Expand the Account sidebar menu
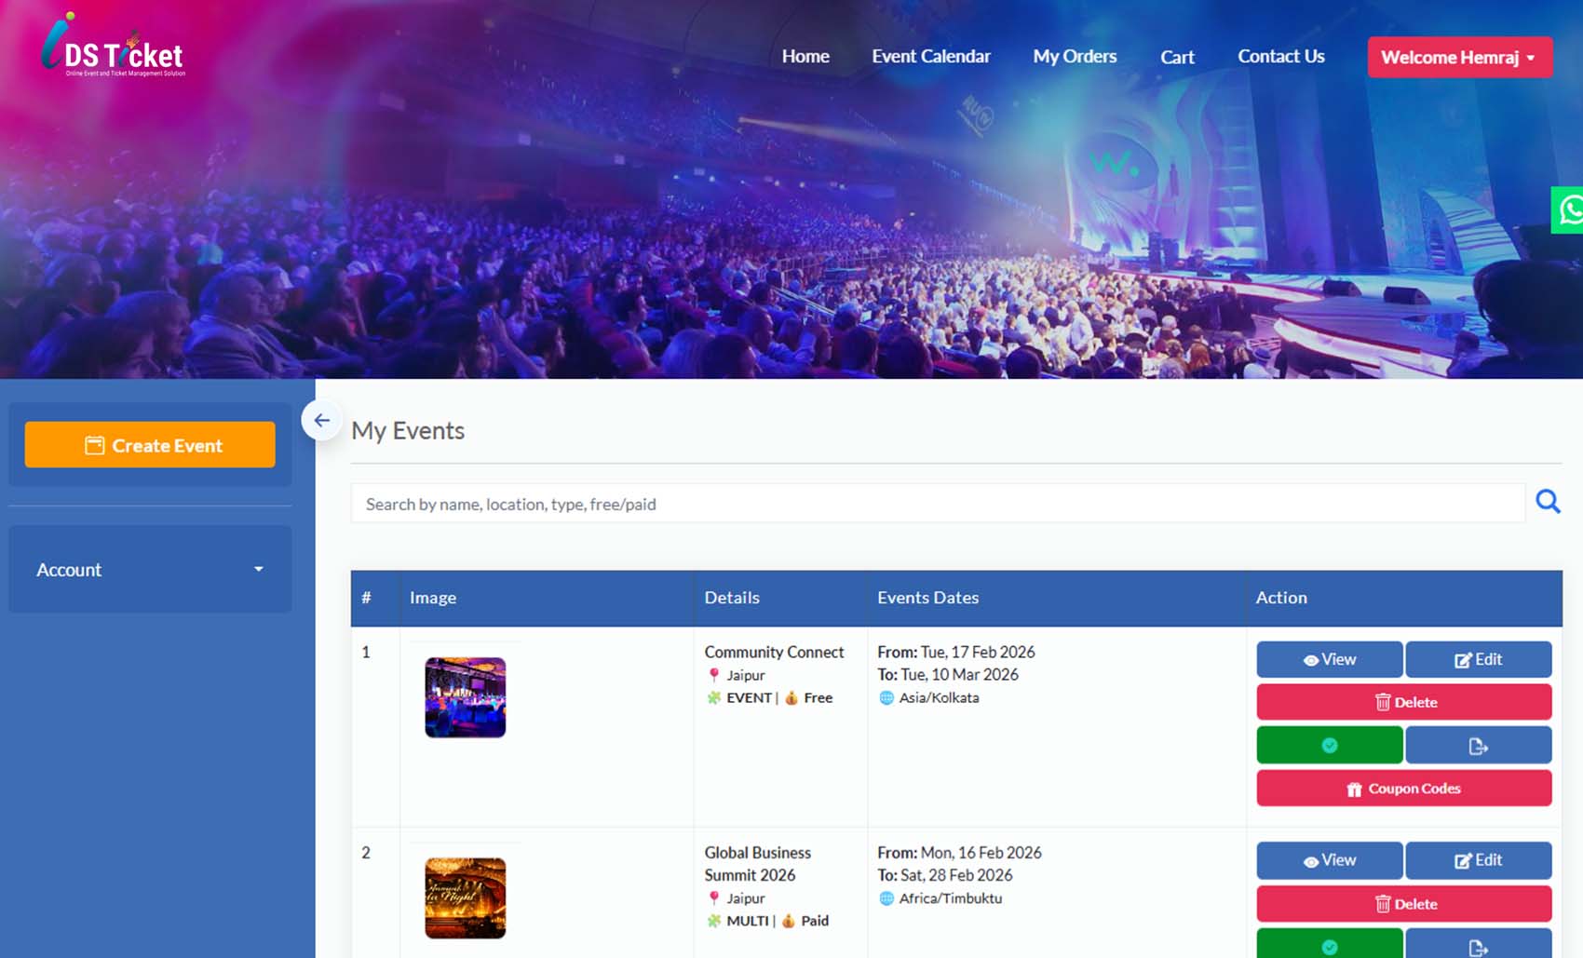 tap(150, 570)
